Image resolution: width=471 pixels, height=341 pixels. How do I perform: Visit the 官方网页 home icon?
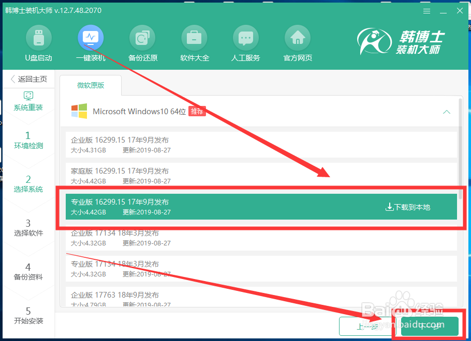pos(298,38)
